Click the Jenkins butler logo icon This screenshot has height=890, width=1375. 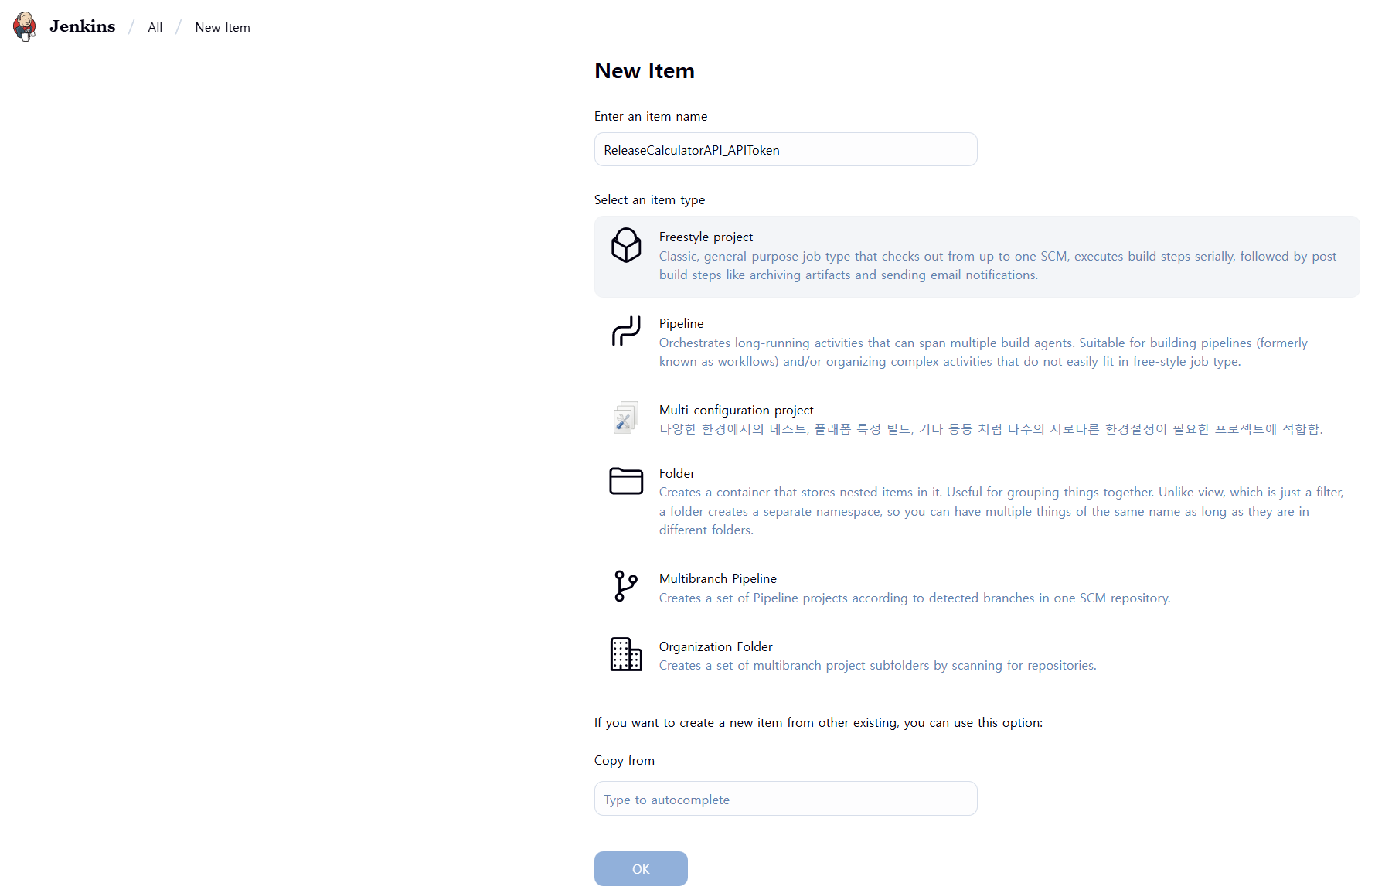25,27
